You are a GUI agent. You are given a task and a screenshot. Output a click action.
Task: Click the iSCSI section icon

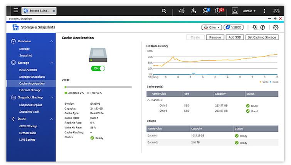pos(13,119)
